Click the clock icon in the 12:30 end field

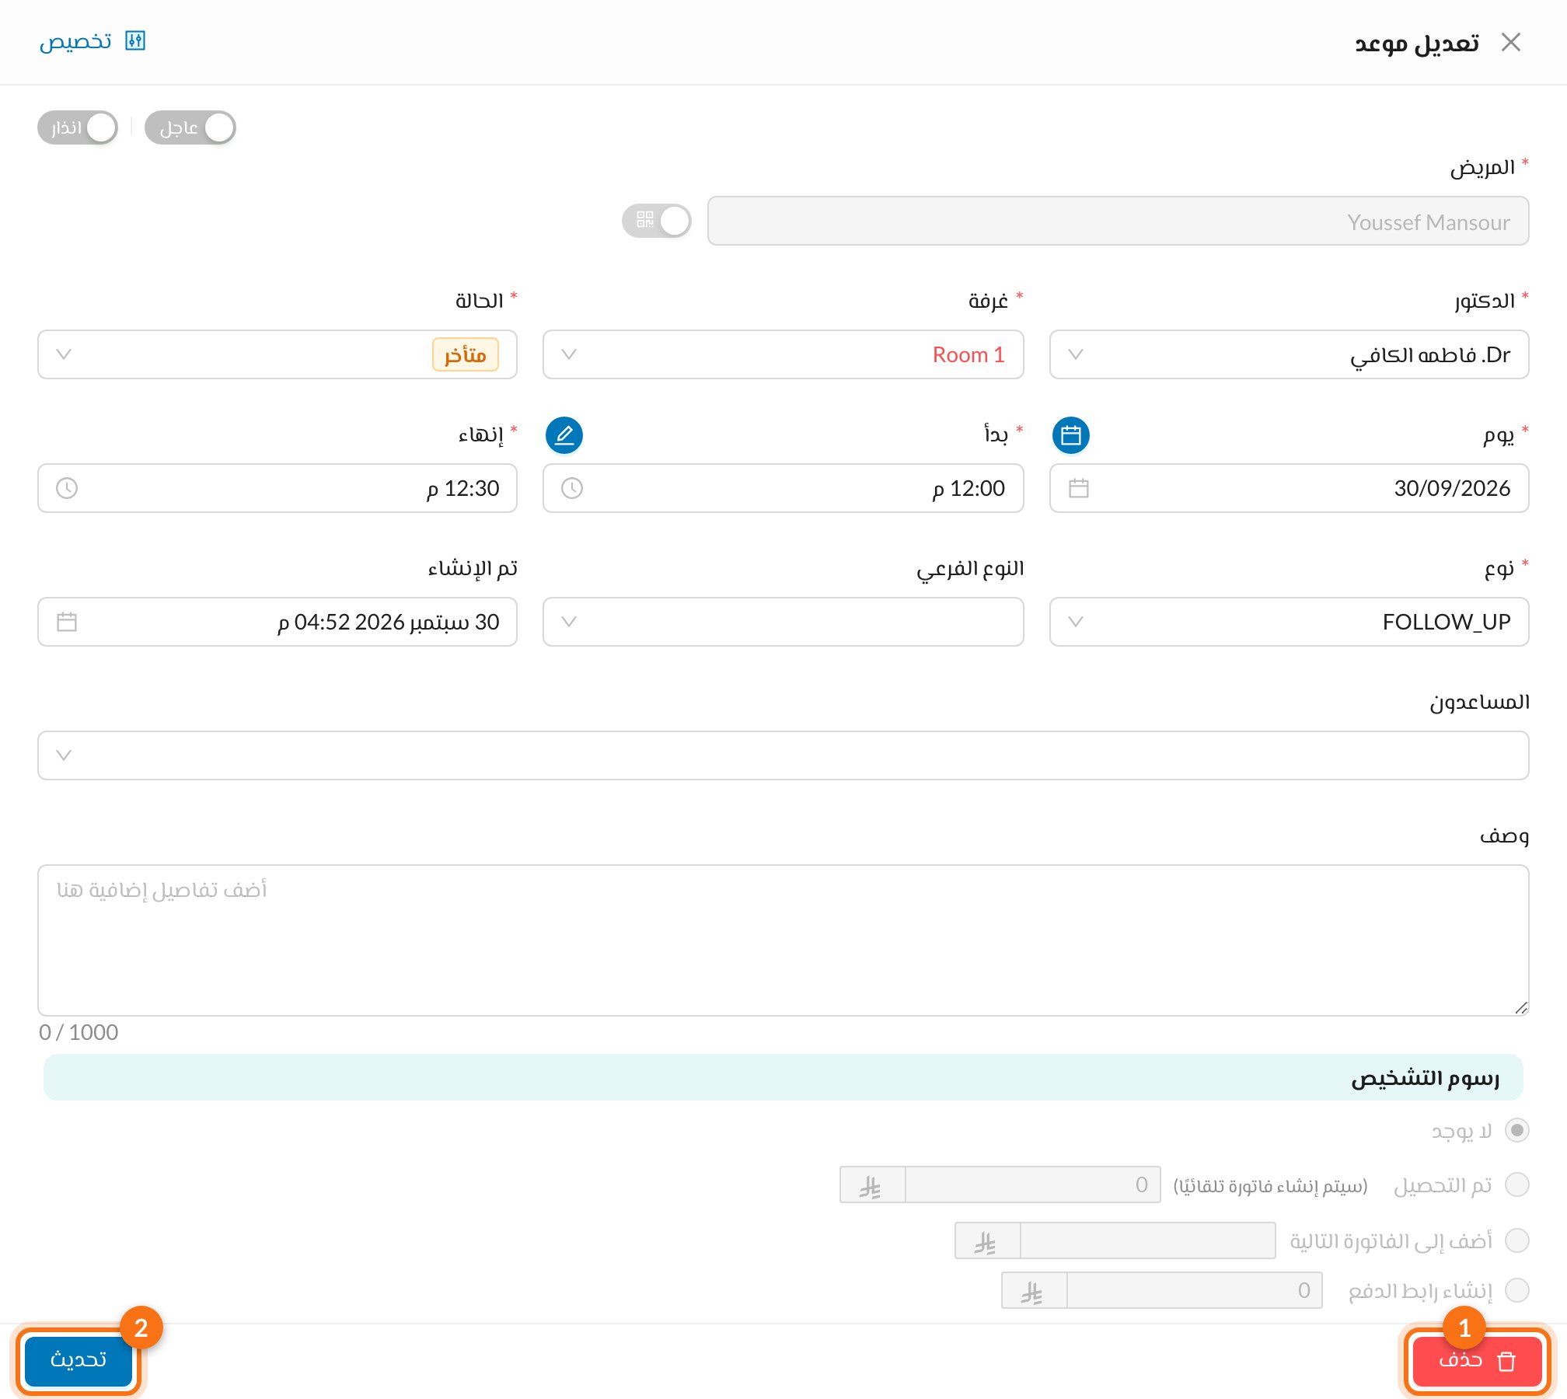point(67,488)
